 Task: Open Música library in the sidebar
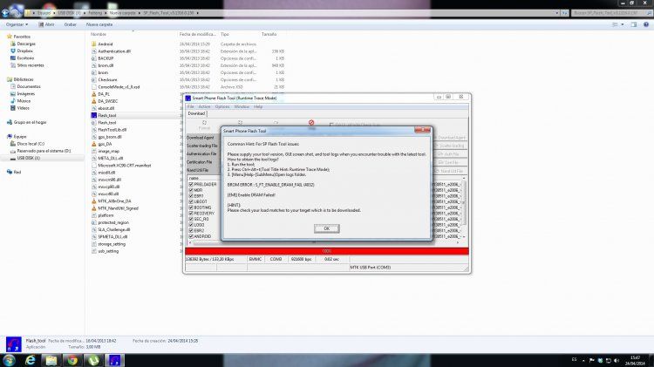[24, 100]
